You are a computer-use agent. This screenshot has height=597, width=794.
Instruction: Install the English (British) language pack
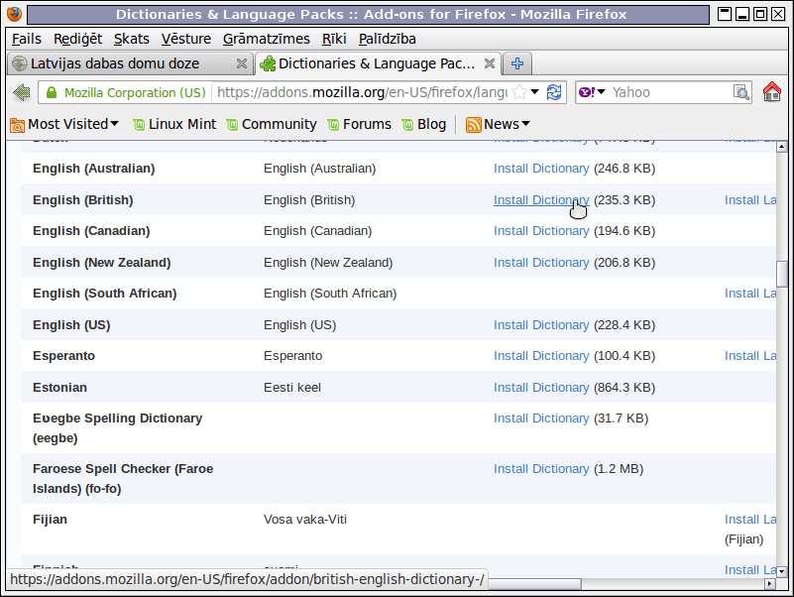[750, 200]
